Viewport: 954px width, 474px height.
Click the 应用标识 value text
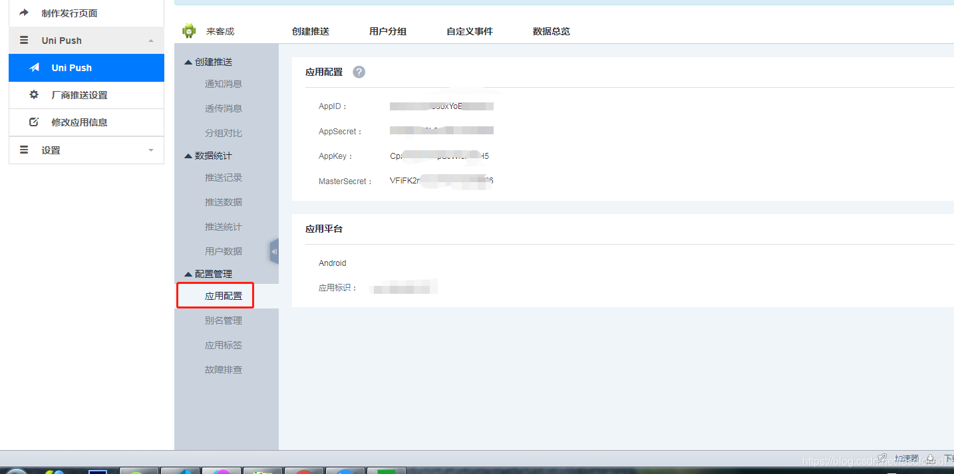click(404, 288)
